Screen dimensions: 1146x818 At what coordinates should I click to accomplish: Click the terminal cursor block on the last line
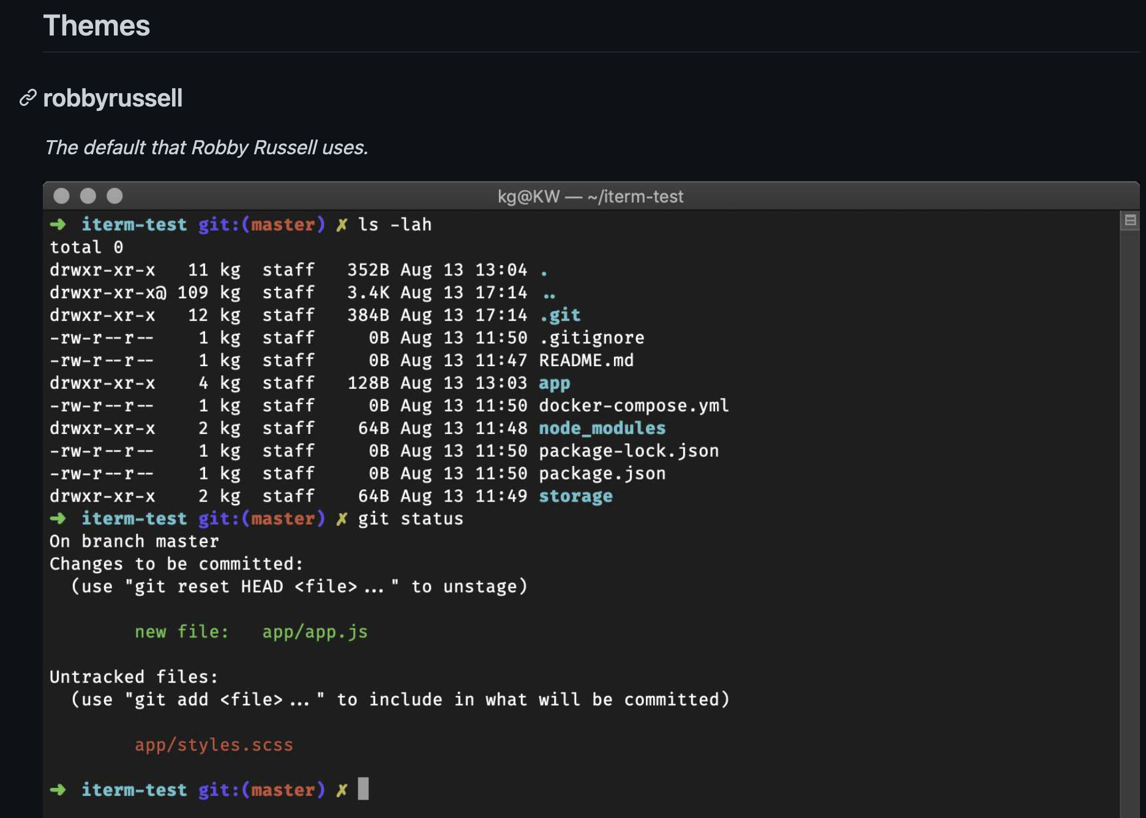pos(363,789)
